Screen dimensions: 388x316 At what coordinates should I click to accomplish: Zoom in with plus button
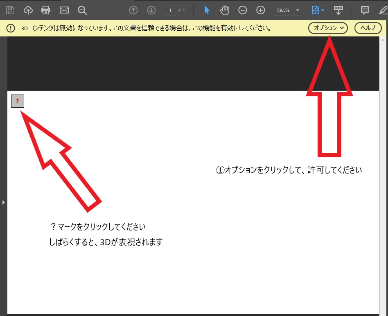coord(261,10)
